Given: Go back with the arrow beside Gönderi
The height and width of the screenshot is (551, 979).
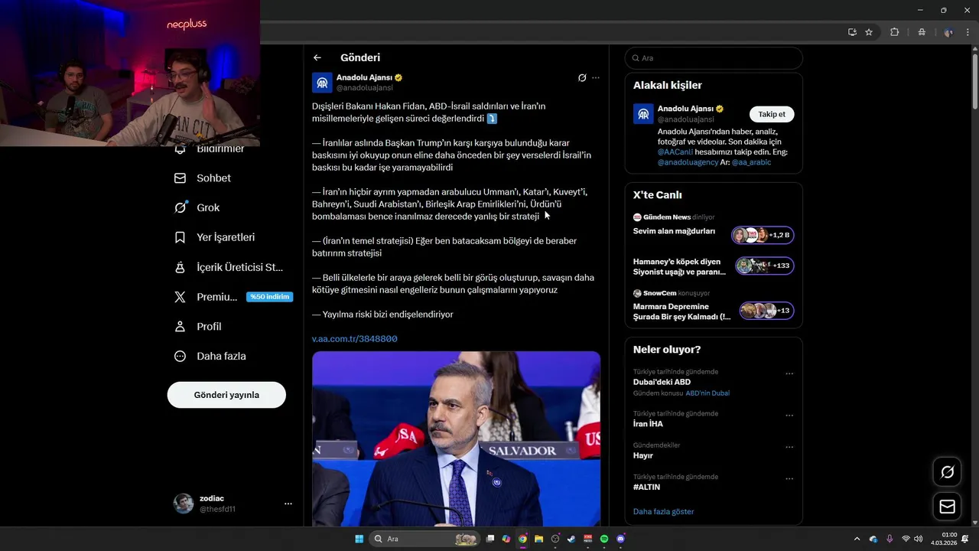Looking at the screenshot, I should [x=317, y=57].
